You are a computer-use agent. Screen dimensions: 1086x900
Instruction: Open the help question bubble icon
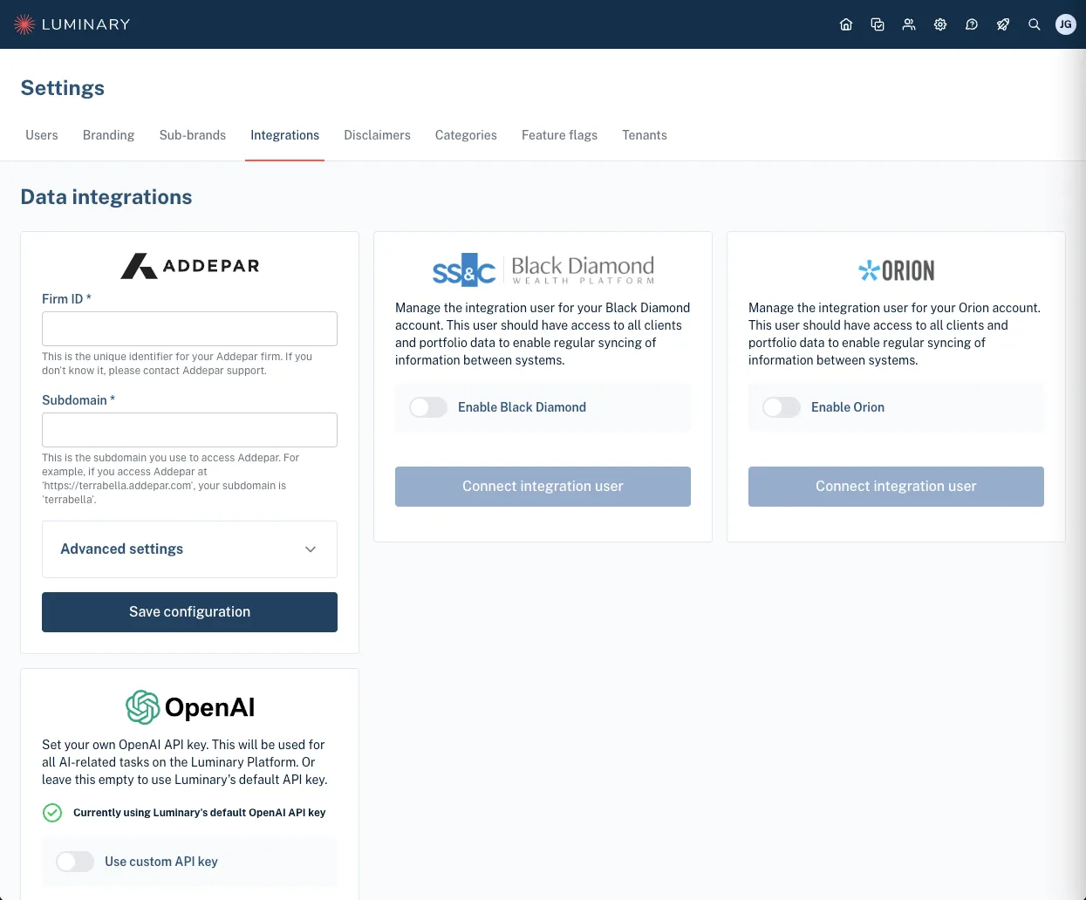tap(972, 24)
